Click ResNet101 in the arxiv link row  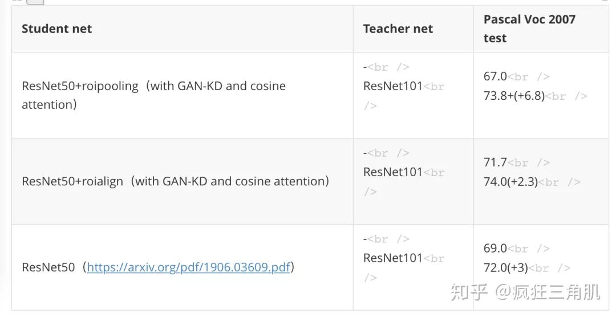click(x=392, y=258)
